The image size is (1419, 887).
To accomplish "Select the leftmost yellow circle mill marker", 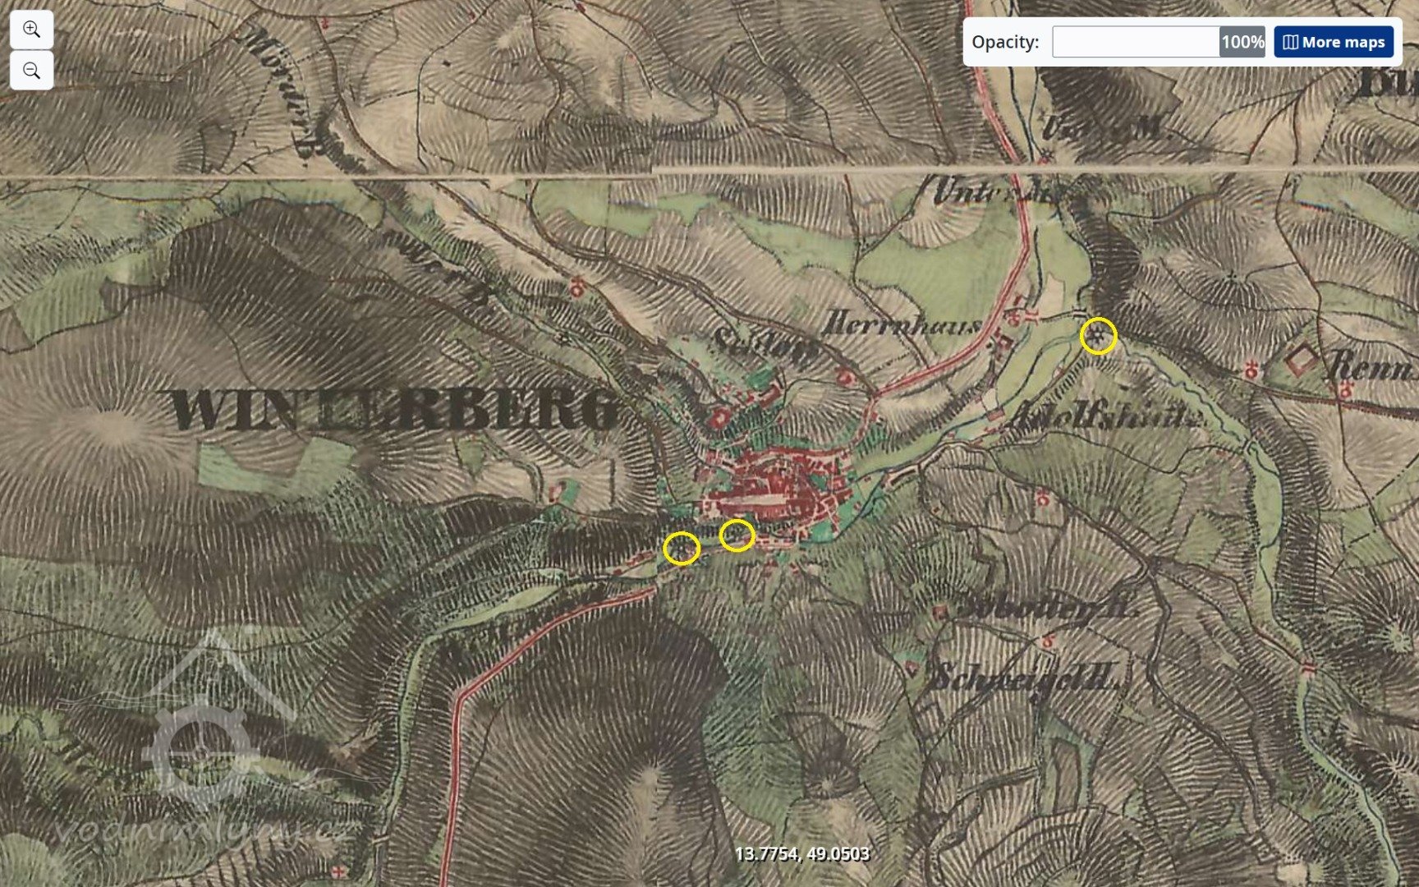I will (x=681, y=548).
